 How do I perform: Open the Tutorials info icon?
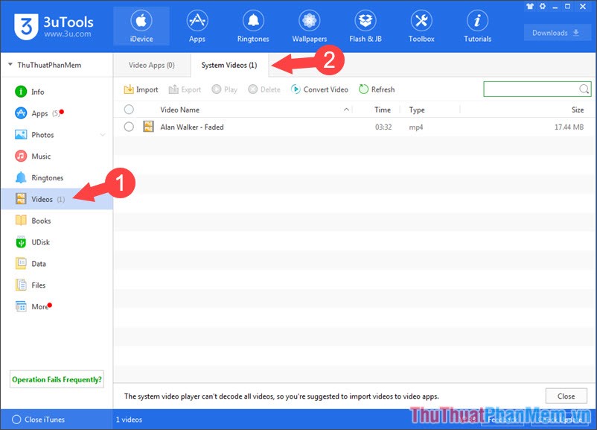[x=477, y=21]
